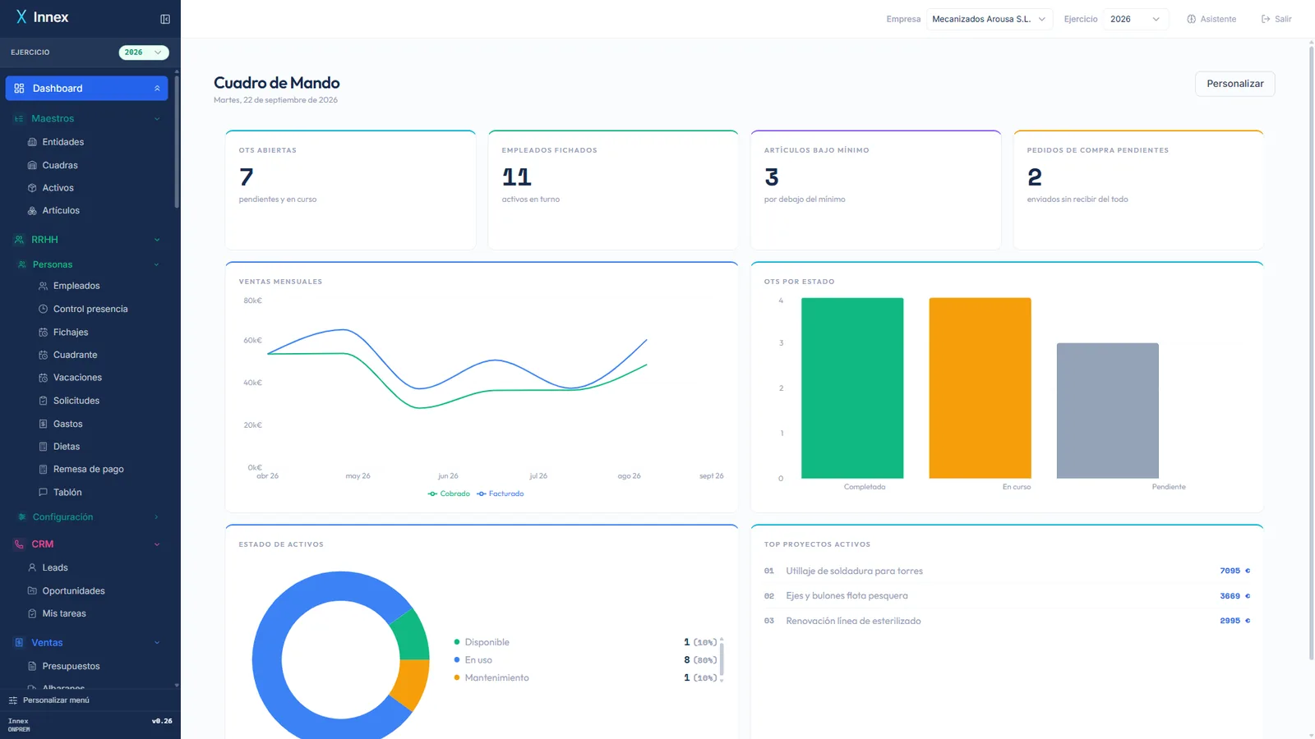Screen dimensions: 1315x739
Task: Click the Tablón chat icon
Action: point(44,493)
